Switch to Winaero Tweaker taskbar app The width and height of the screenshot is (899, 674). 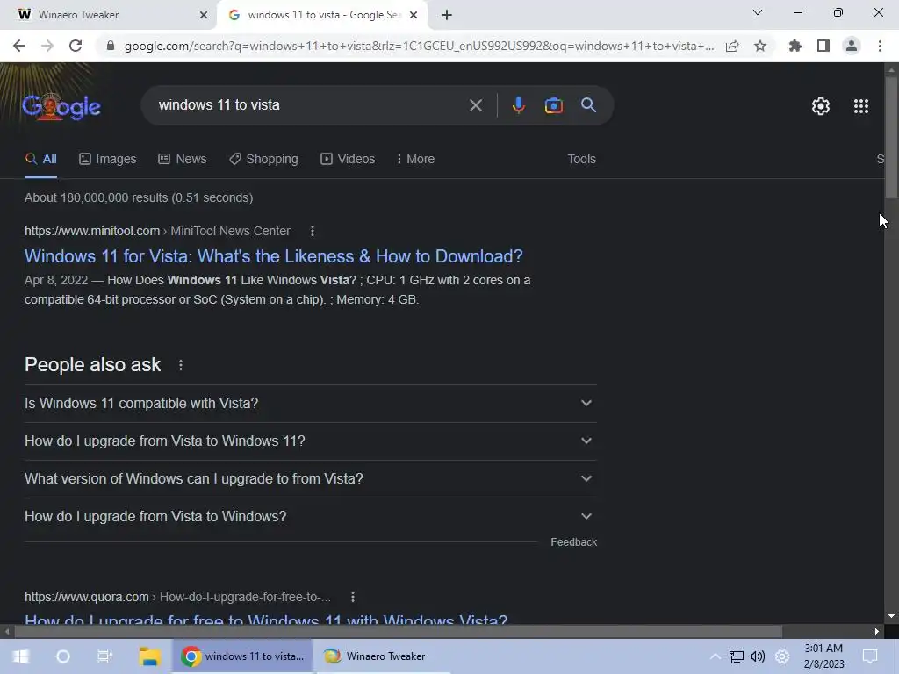pos(382,656)
